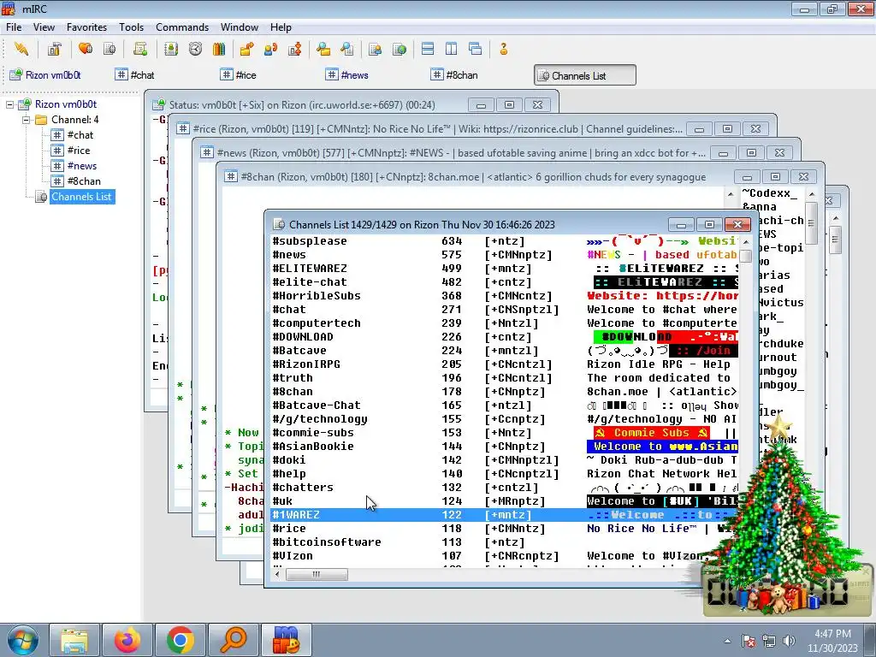
Task: Start a DCC Chat via toolbar icon
Action: pos(271,49)
